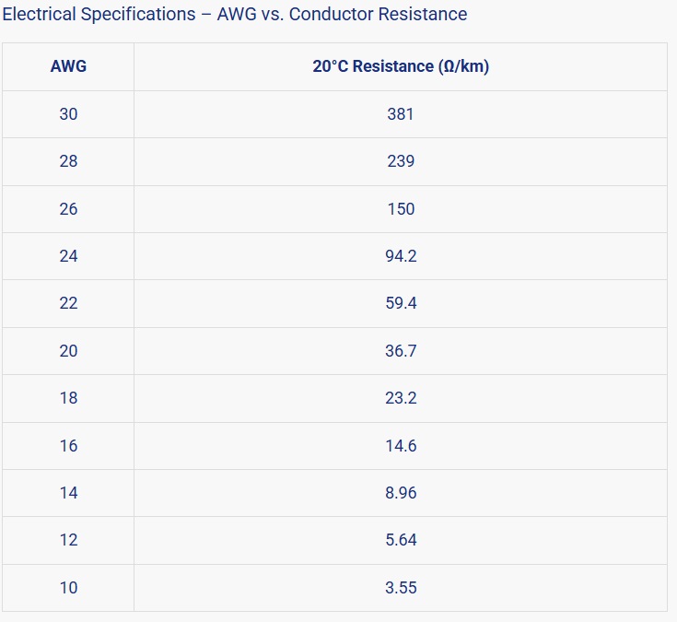Click AWG 24 cell
The width and height of the screenshot is (677, 622).
pos(68,256)
